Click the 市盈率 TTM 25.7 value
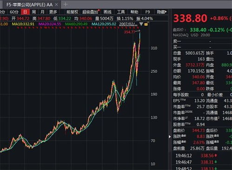Viewport: 232px width, 170px height. click(201, 107)
